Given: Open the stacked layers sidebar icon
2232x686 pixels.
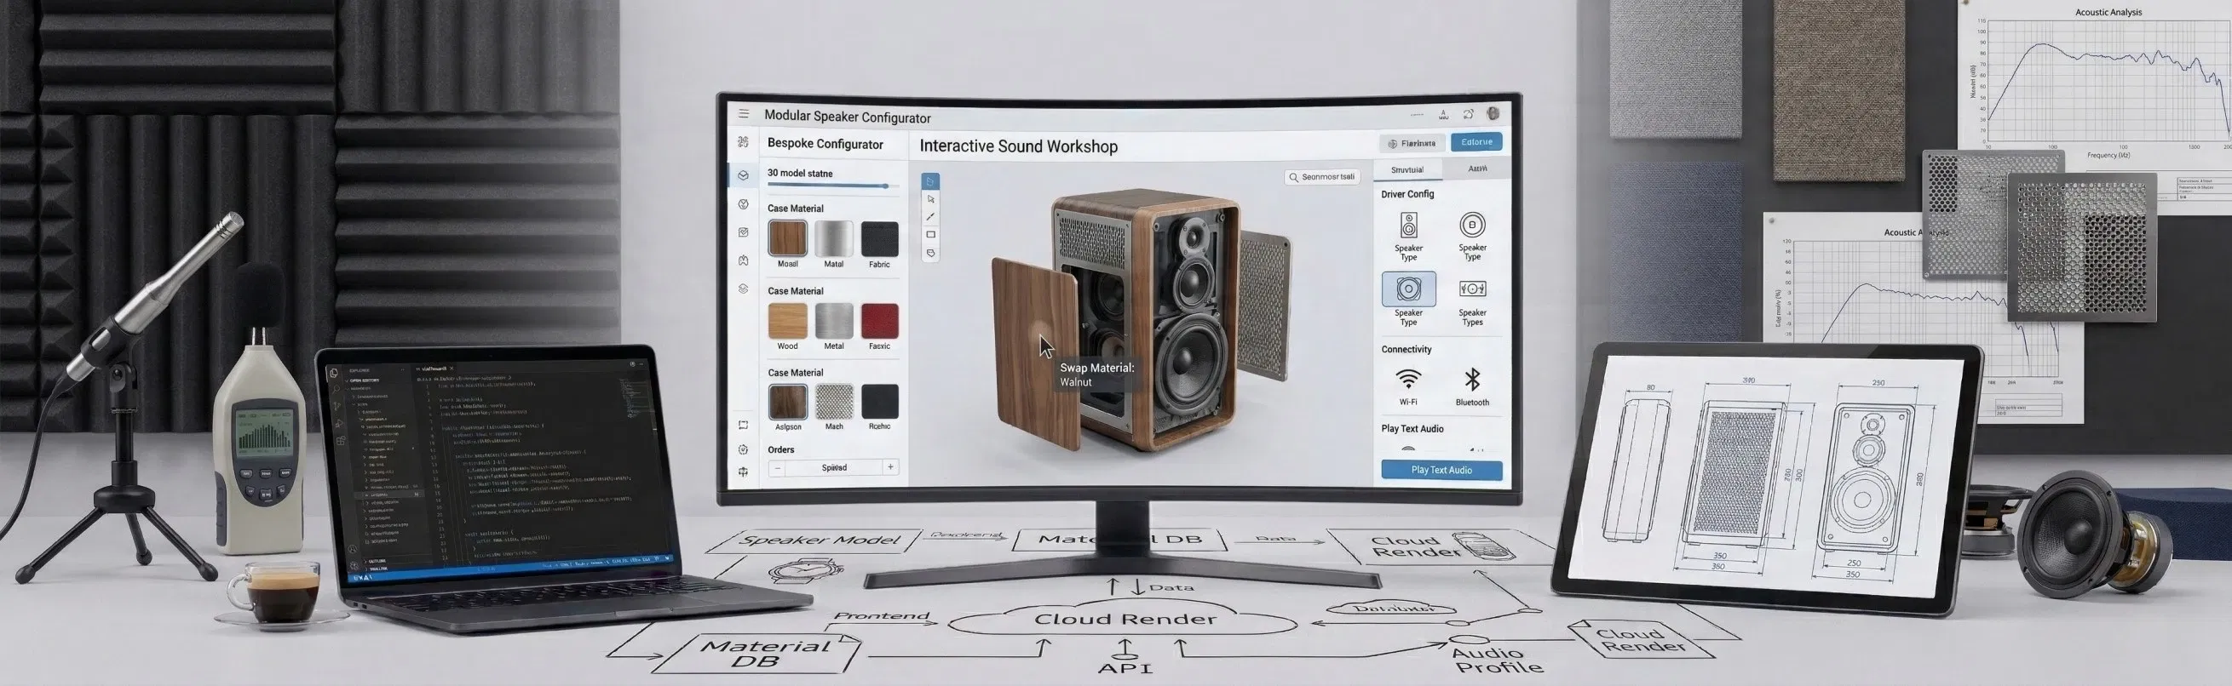Looking at the screenshot, I should point(744,289).
